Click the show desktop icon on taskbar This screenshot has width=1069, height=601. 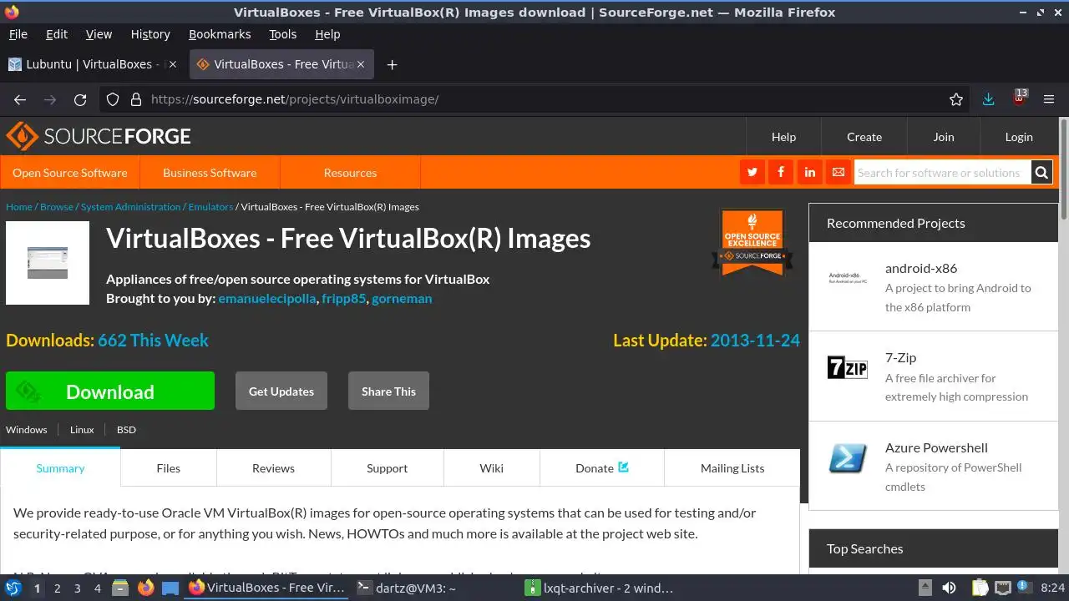pos(170,588)
